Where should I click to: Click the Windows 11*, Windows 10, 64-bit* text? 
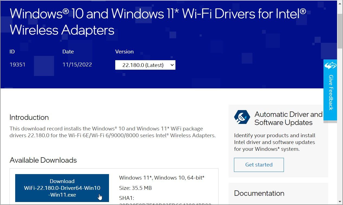162,178
